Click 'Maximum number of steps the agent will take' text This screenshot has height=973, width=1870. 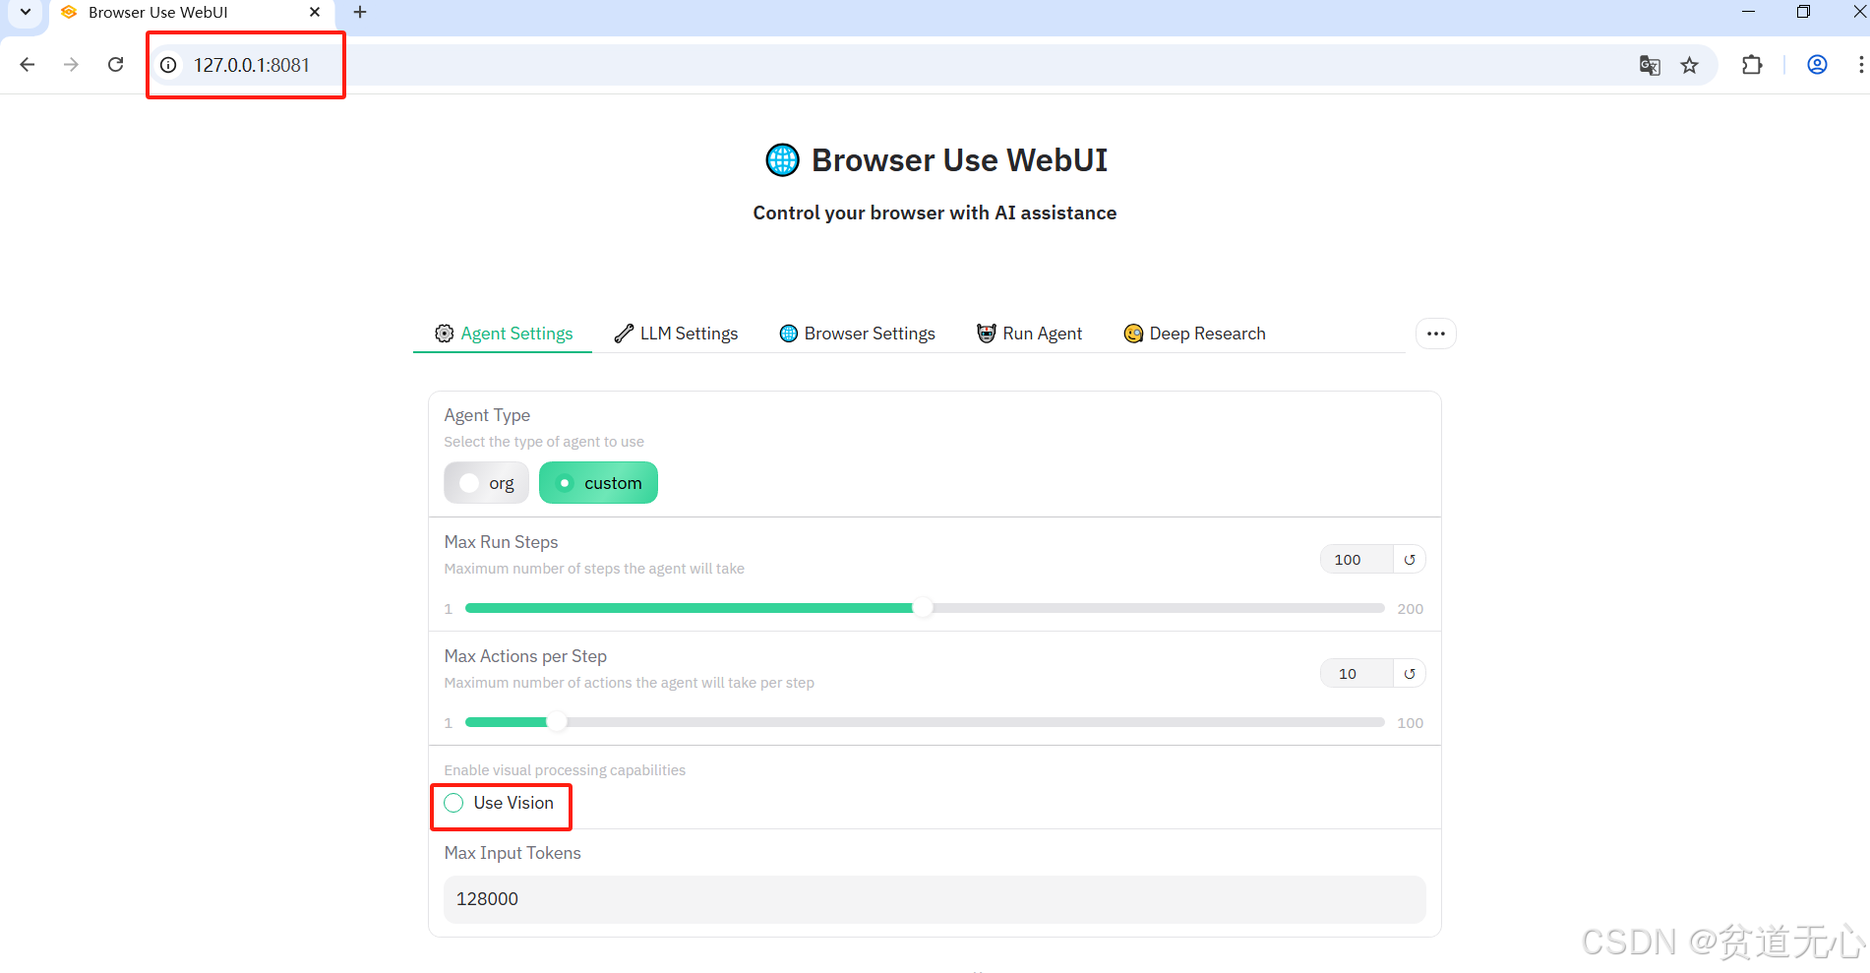594,569
